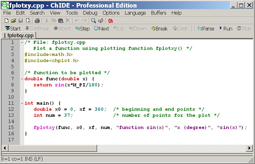Create a new file with New icon
The width and height of the screenshot is (255, 164).
point(6,21)
